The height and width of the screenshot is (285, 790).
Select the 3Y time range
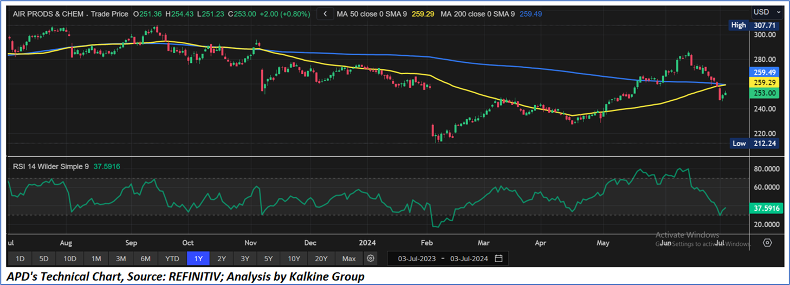click(x=245, y=258)
